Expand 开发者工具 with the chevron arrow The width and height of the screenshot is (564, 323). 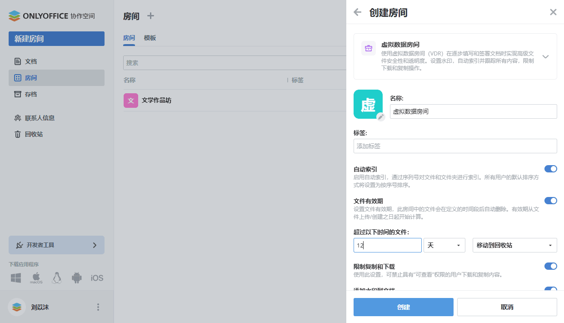95,245
